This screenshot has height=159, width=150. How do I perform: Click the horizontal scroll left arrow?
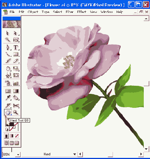coord(80,154)
